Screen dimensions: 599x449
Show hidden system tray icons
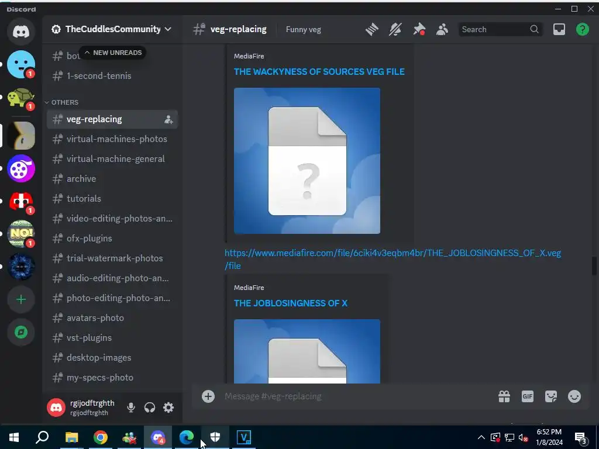[x=481, y=437]
